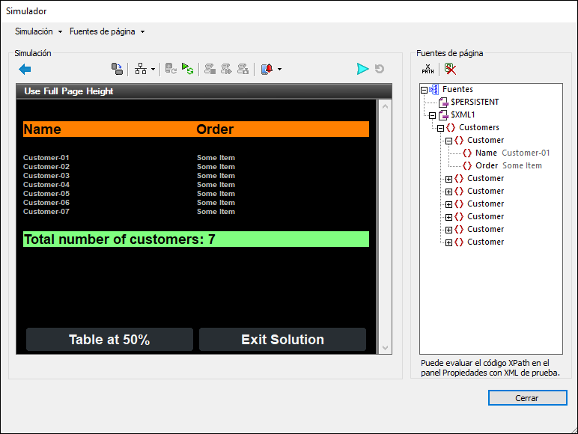
Task: Click the device orientation switch icon
Action: 117,69
